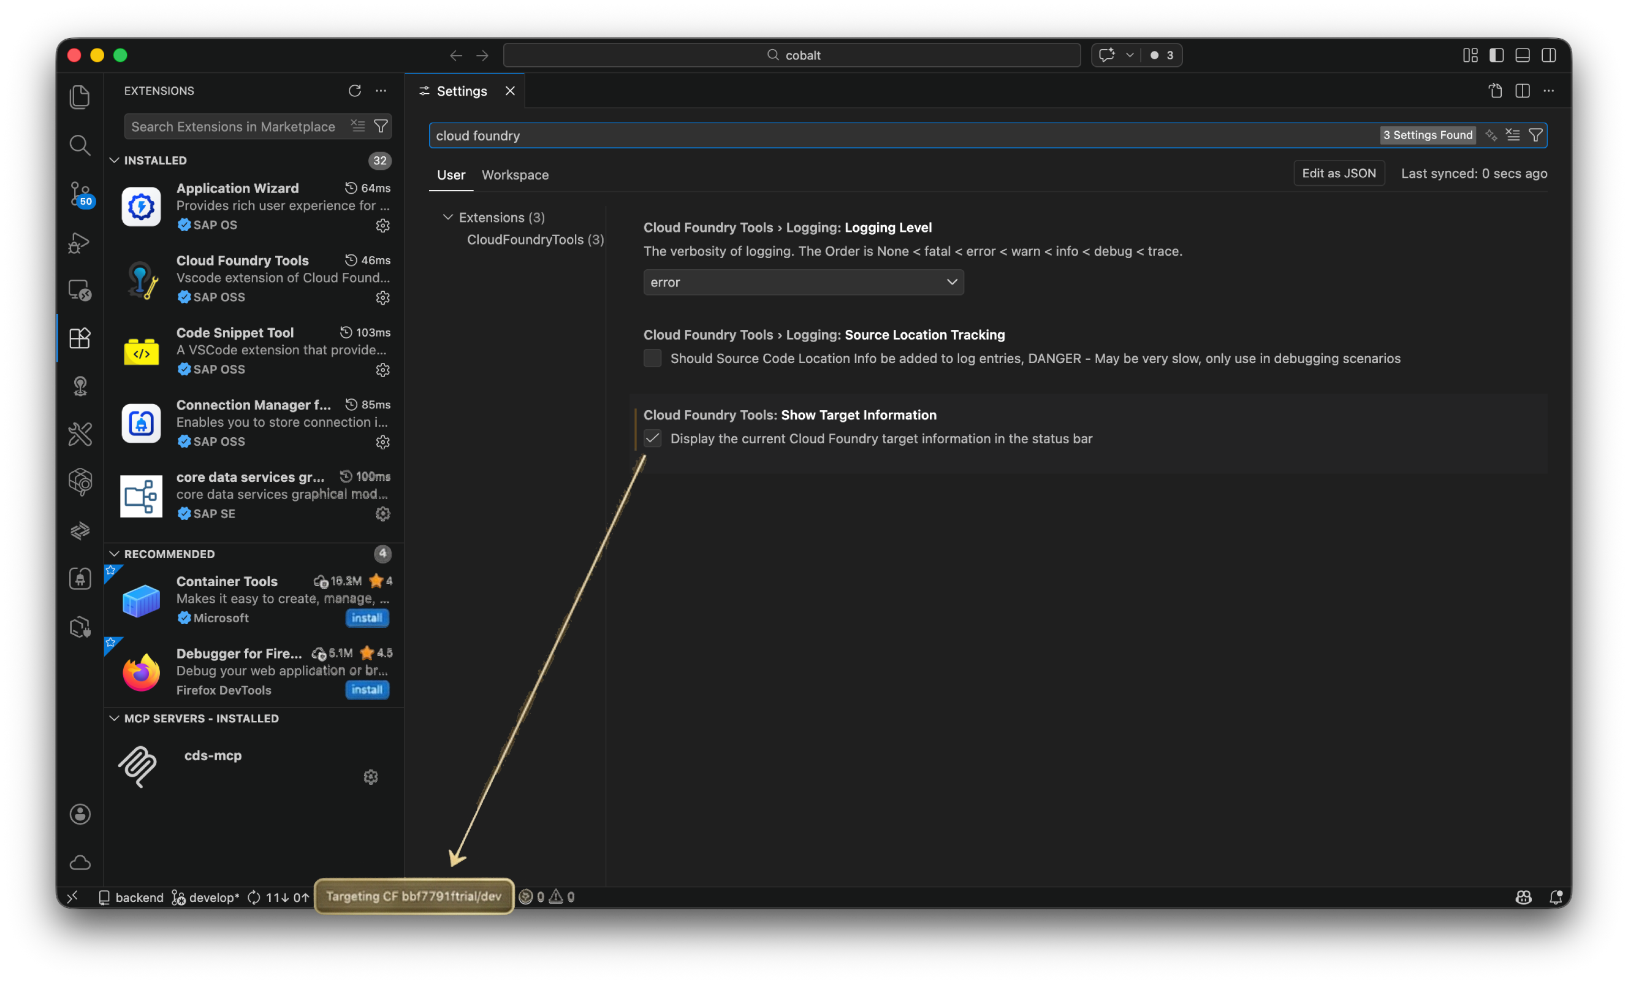This screenshot has height=981, width=1628.
Task: Open the Explorer view in activity bar
Action: tap(80, 97)
